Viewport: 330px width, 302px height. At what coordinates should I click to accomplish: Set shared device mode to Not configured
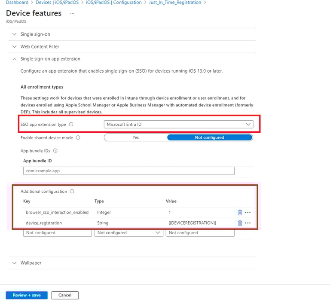point(209,137)
